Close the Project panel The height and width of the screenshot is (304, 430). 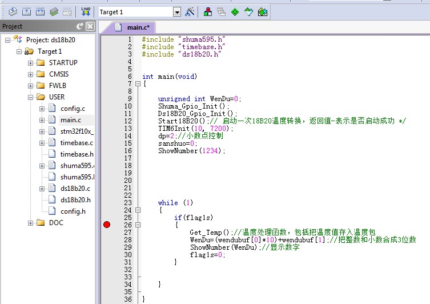pos(90,26)
